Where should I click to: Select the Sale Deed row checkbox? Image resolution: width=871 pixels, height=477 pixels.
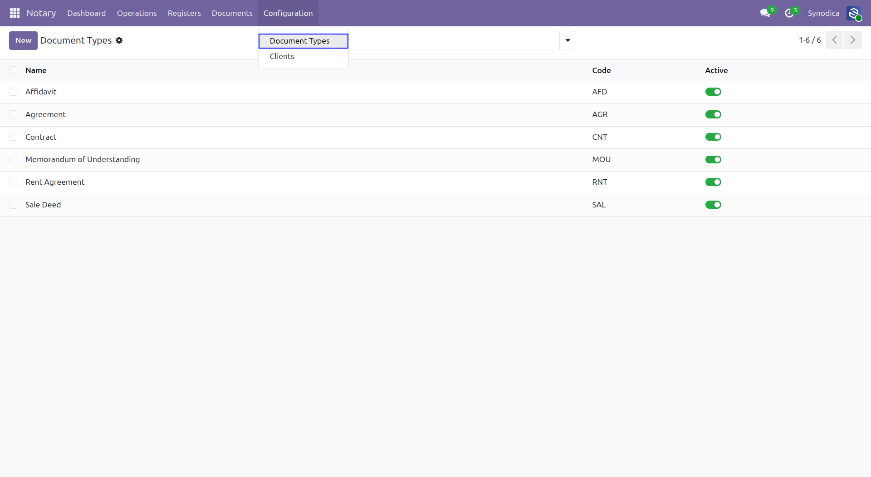point(13,205)
